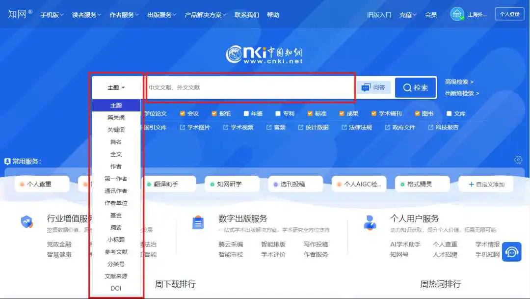Click the CNKI 中国知网 logo
530x299 pixels.
265,54
